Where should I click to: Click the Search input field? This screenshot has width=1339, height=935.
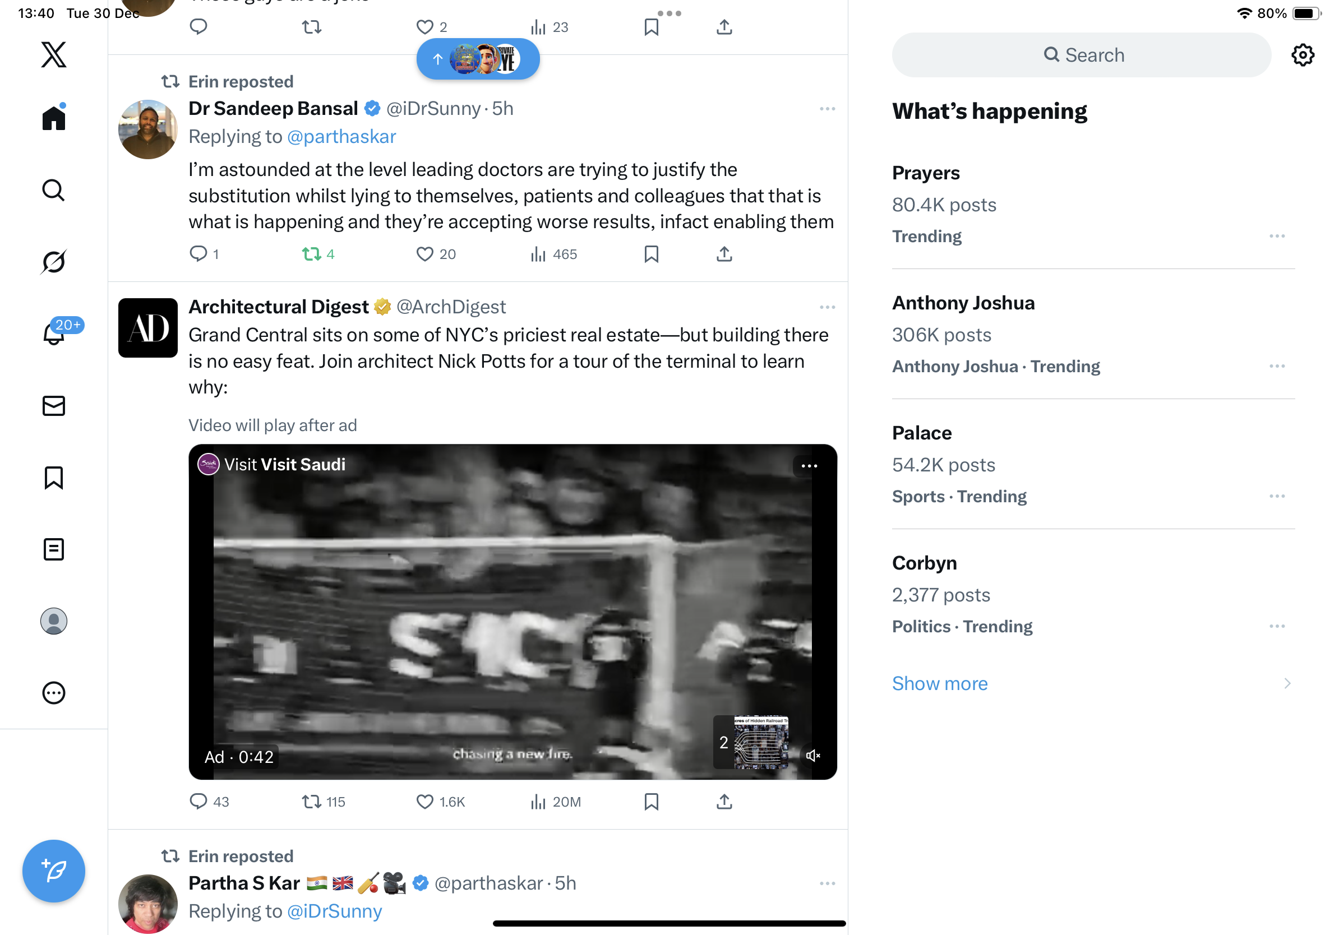[1081, 55]
